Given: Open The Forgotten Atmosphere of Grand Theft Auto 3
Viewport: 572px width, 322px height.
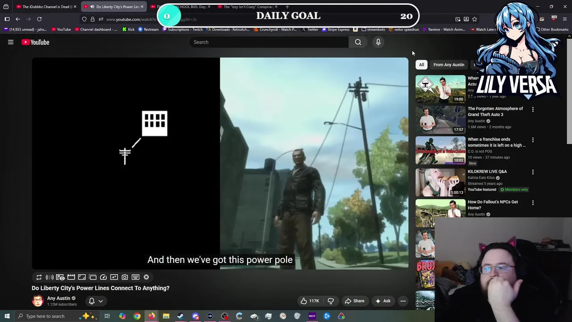Looking at the screenshot, I should tap(495, 111).
